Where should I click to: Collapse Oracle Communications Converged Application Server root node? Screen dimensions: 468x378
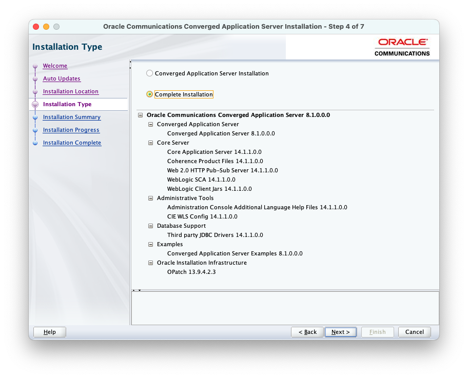pyautogui.click(x=140, y=115)
